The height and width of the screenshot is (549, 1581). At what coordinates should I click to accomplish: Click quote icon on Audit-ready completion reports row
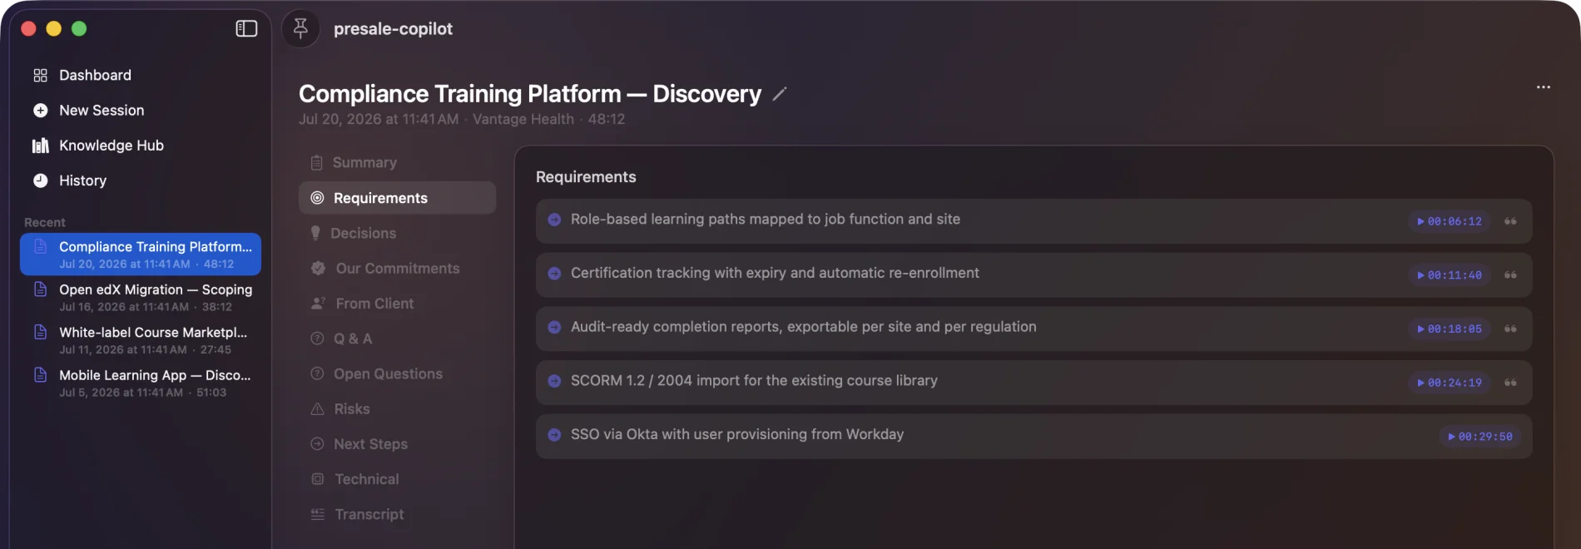point(1510,329)
